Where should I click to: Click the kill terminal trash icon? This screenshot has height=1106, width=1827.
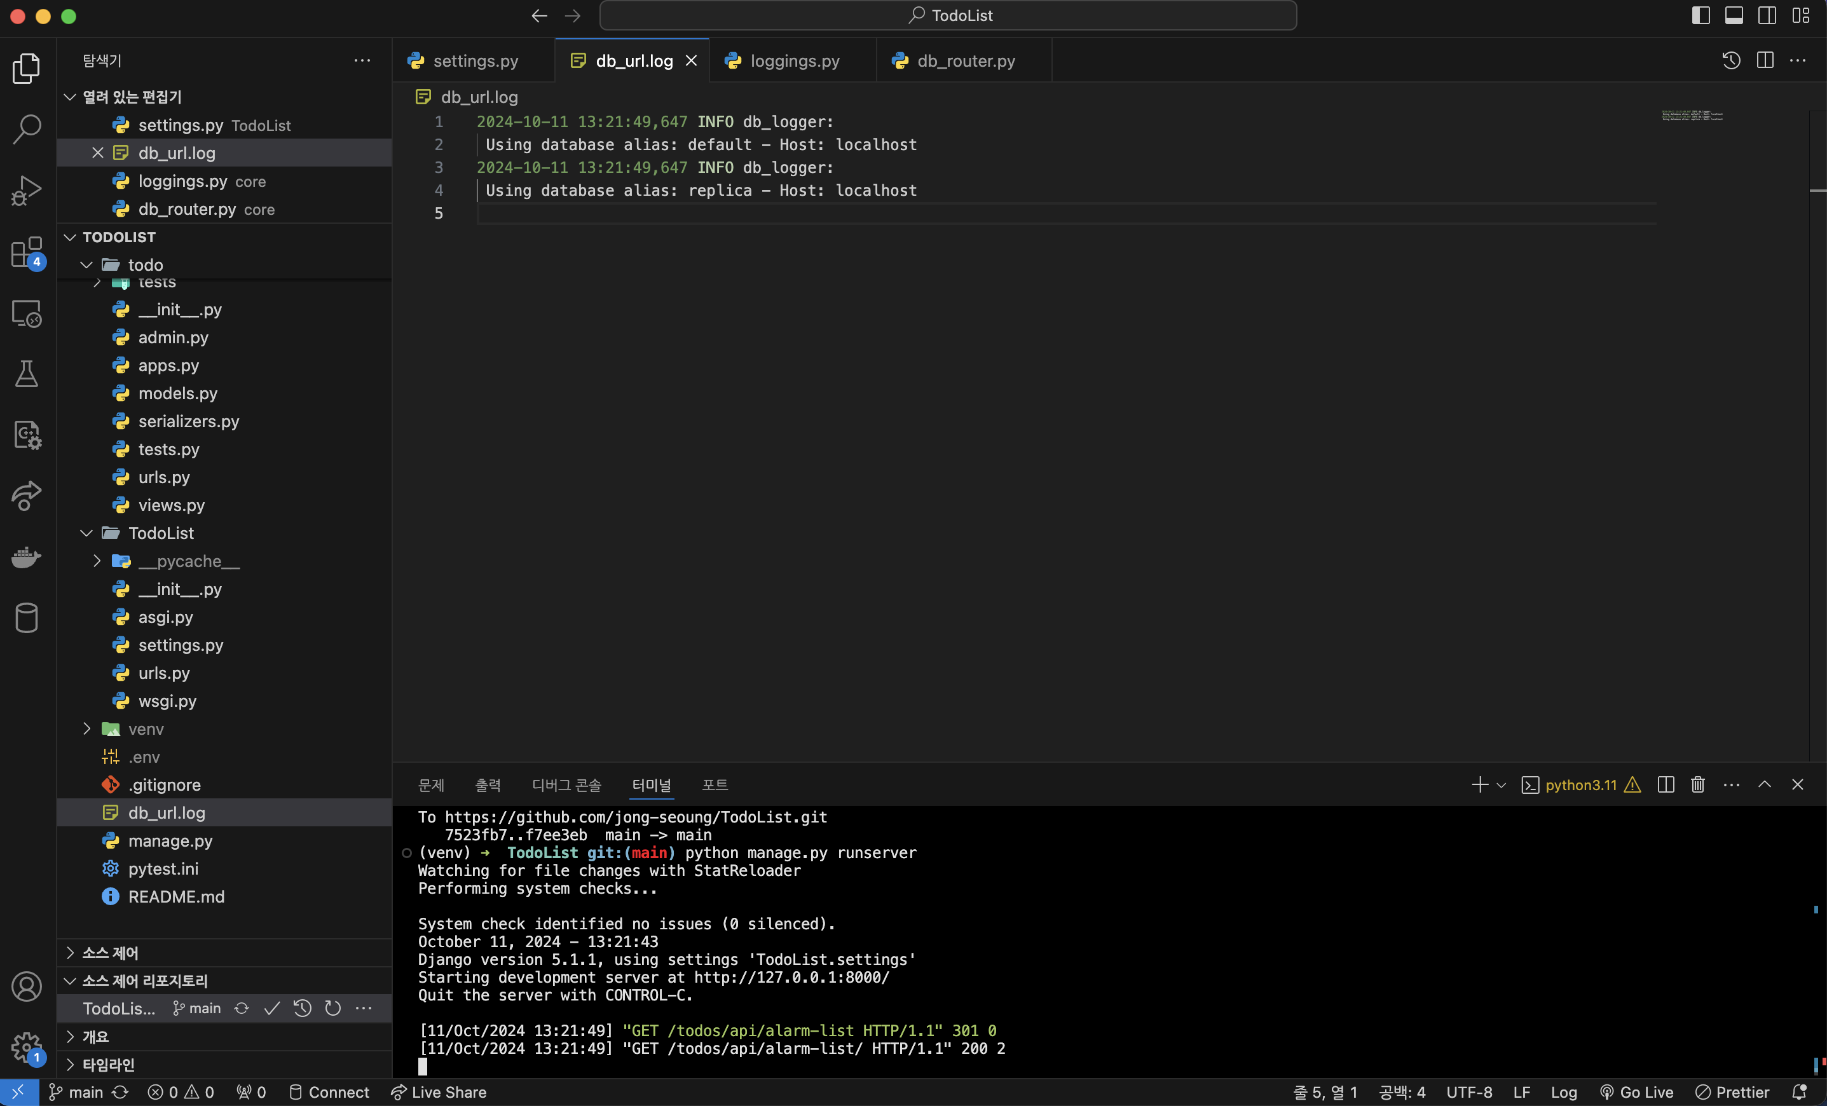1697,784
